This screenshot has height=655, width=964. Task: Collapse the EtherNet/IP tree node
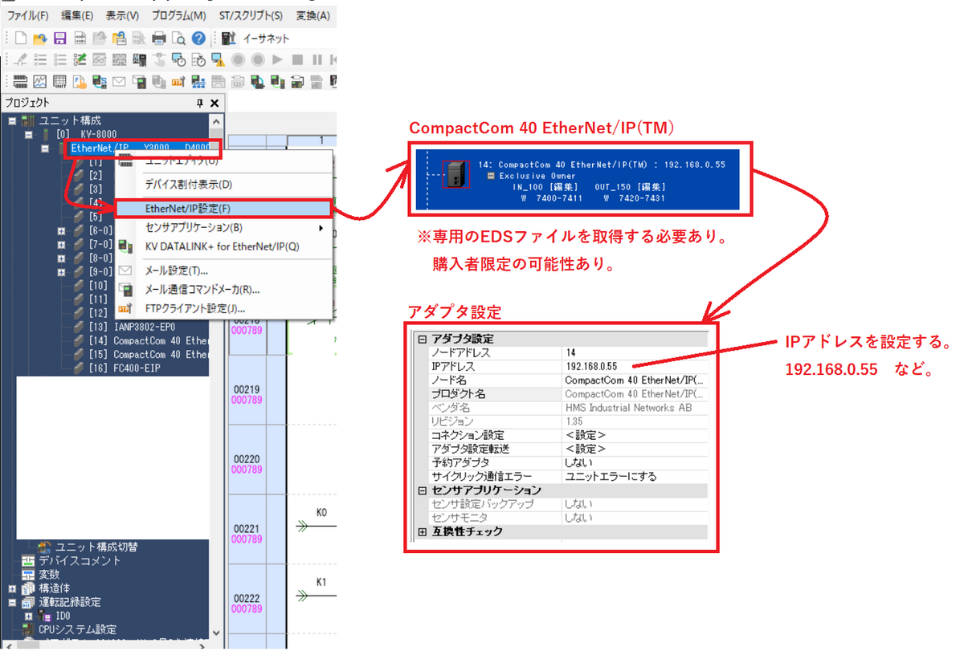tap(45, 148)
